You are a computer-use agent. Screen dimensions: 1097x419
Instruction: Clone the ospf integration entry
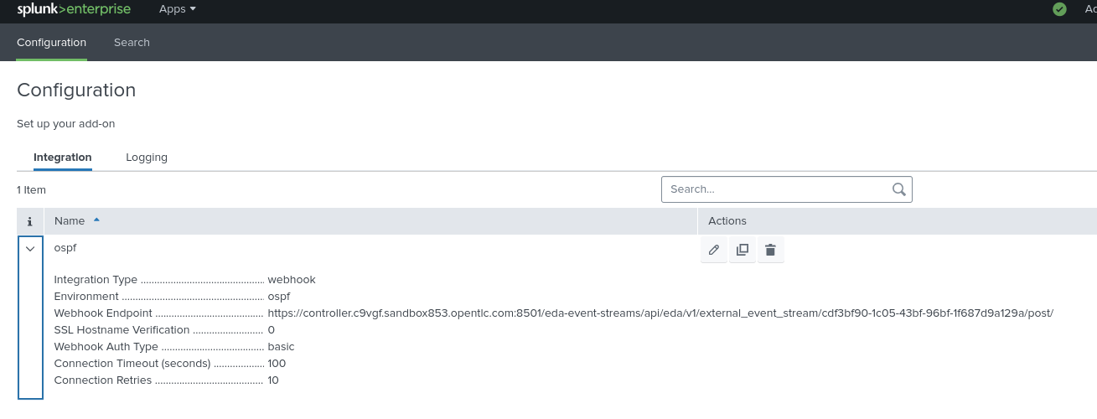point(743,250)
